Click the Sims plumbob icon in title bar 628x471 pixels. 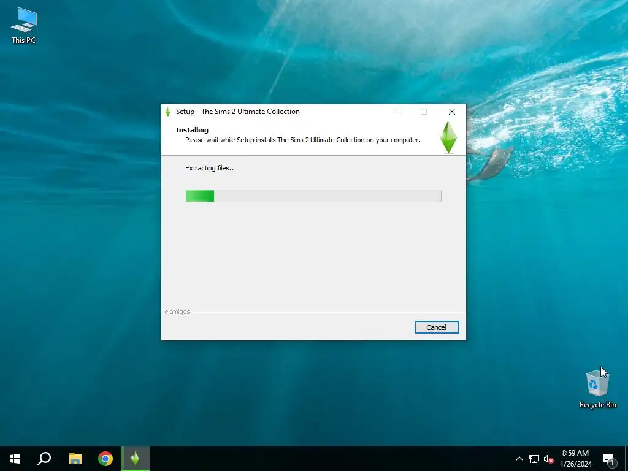[168, 112]
